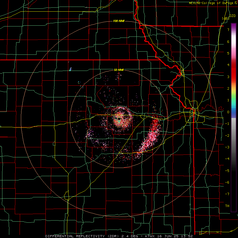Screen dimensions: 238x238
Task: Click the -3 dB value on the color scale
Action: [227, 147]
